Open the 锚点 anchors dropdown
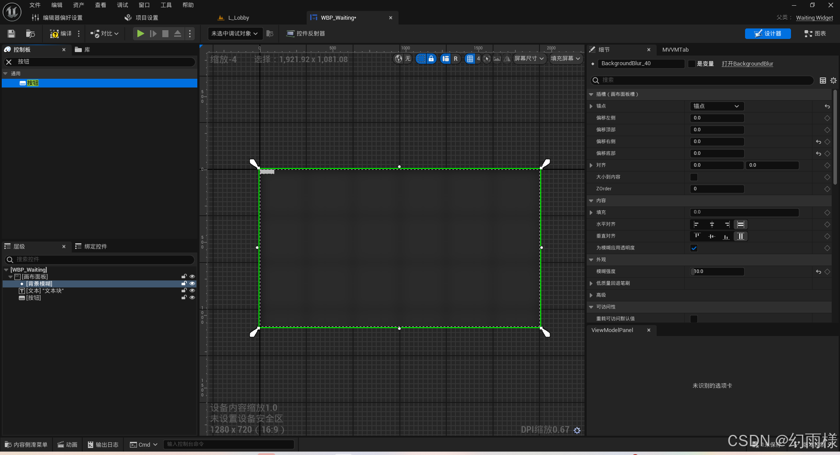840x455 pixels. [717, 106]
